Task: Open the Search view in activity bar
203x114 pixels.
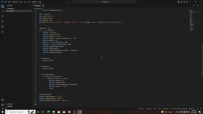Action: tap(3, 11)
